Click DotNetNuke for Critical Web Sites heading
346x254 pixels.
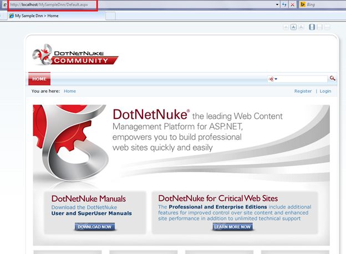(218, 199)
